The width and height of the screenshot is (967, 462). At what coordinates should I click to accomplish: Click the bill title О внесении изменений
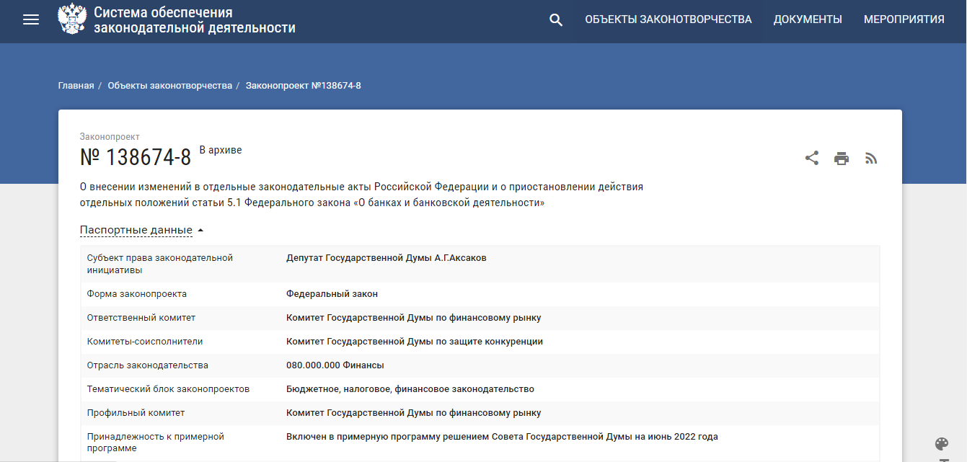coord(361,195)
